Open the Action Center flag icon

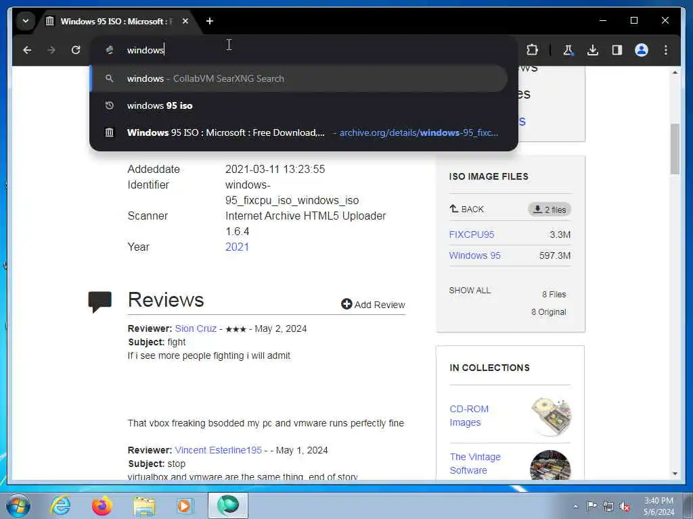pos(591,505)
